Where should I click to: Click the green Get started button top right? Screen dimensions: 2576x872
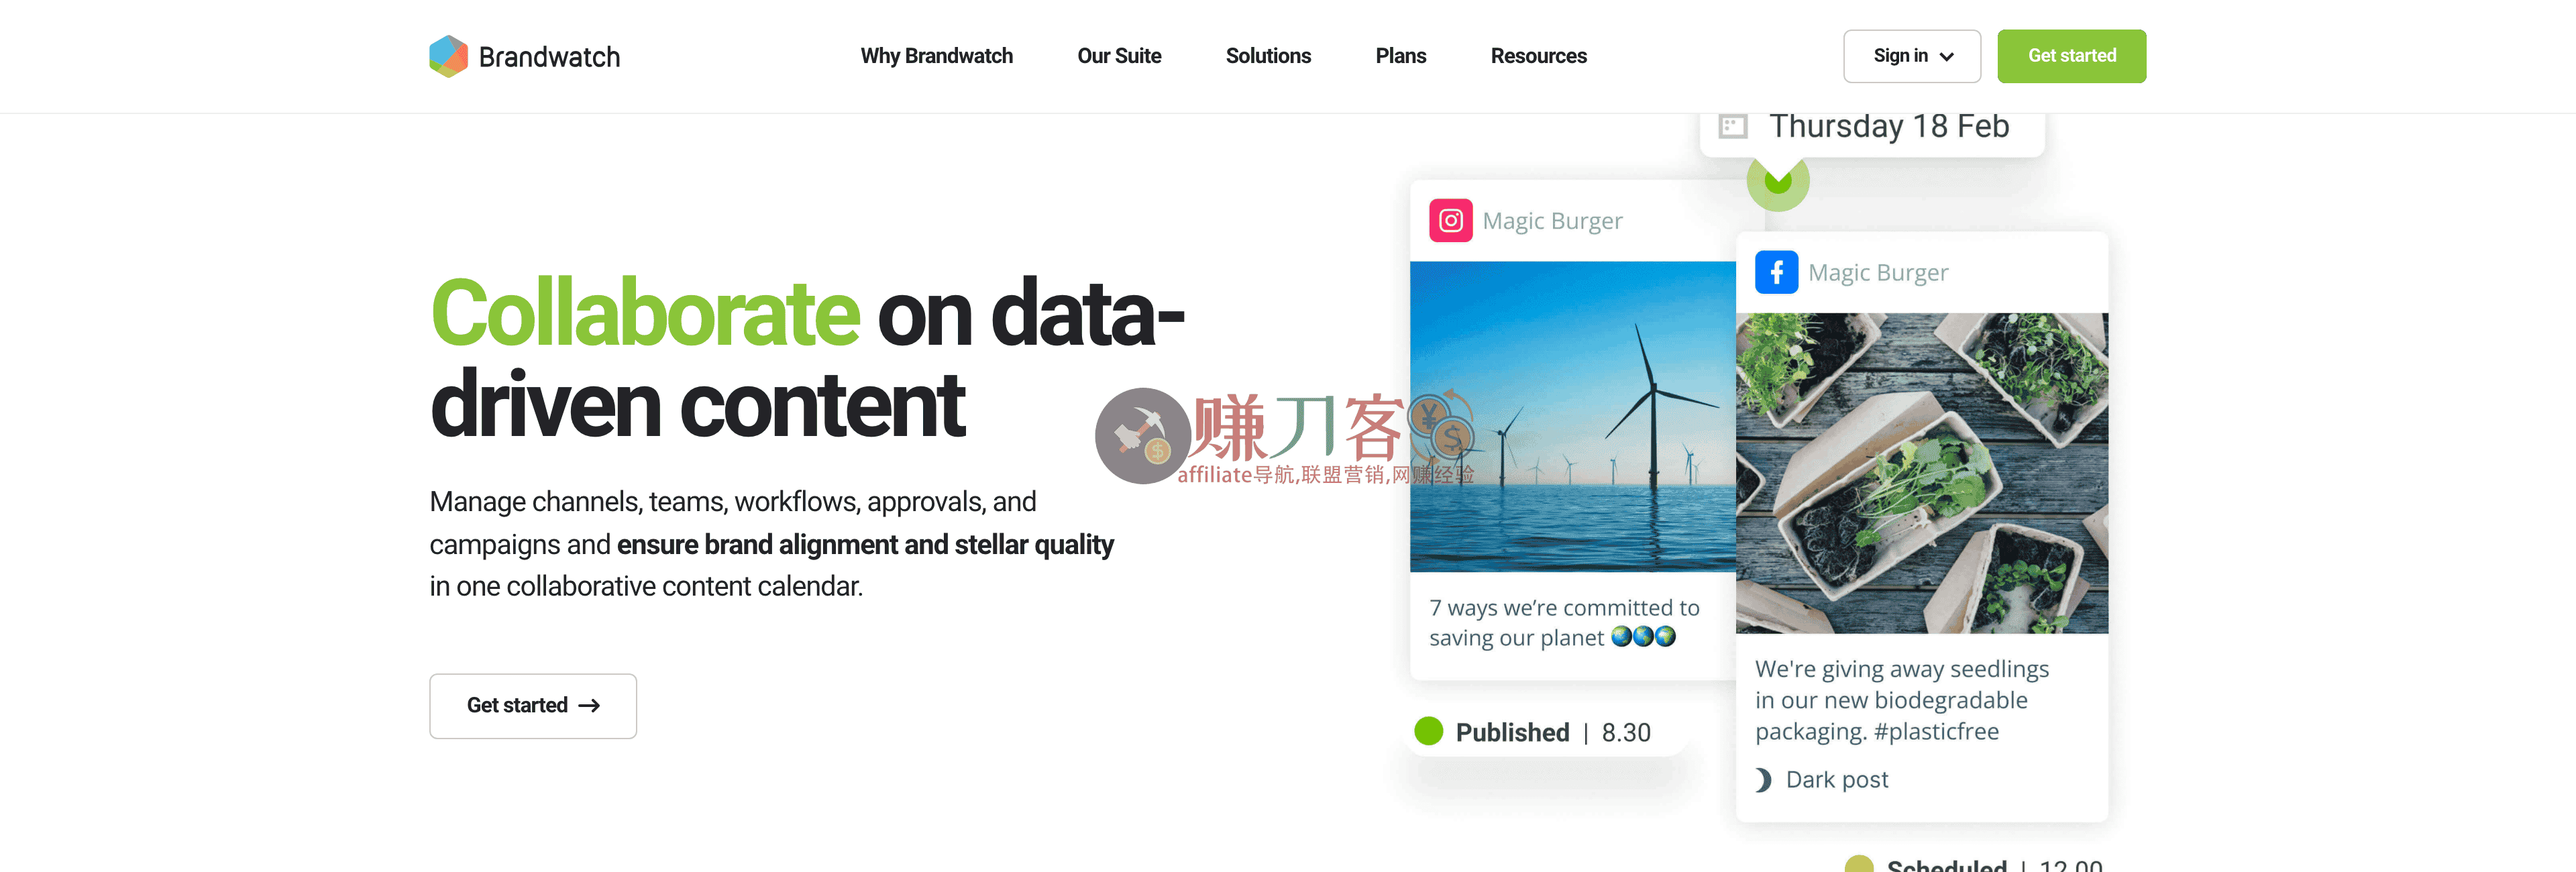tap(2071, 56)
